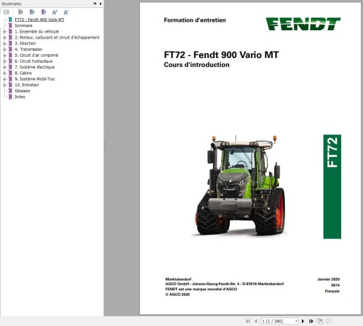Click the double-arrow expand icon in Bookmarks header
363x326 pixels.
point(95,4)
